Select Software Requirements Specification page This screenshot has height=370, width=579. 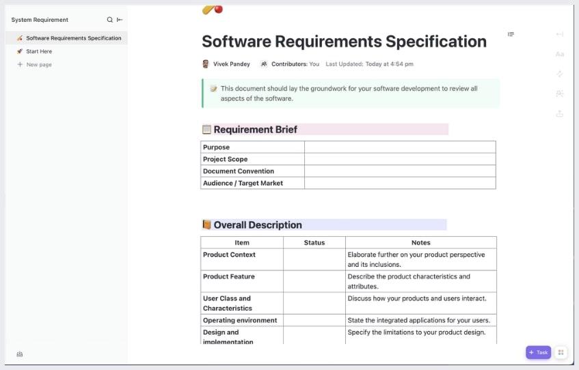coord(73,38)
